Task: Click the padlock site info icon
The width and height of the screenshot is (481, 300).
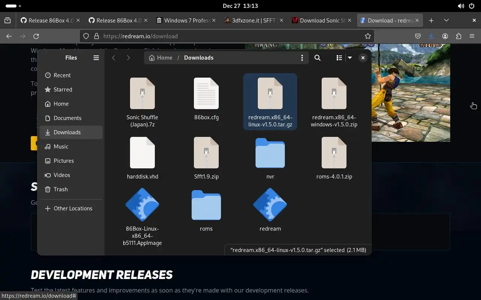Action: [96, 36]
